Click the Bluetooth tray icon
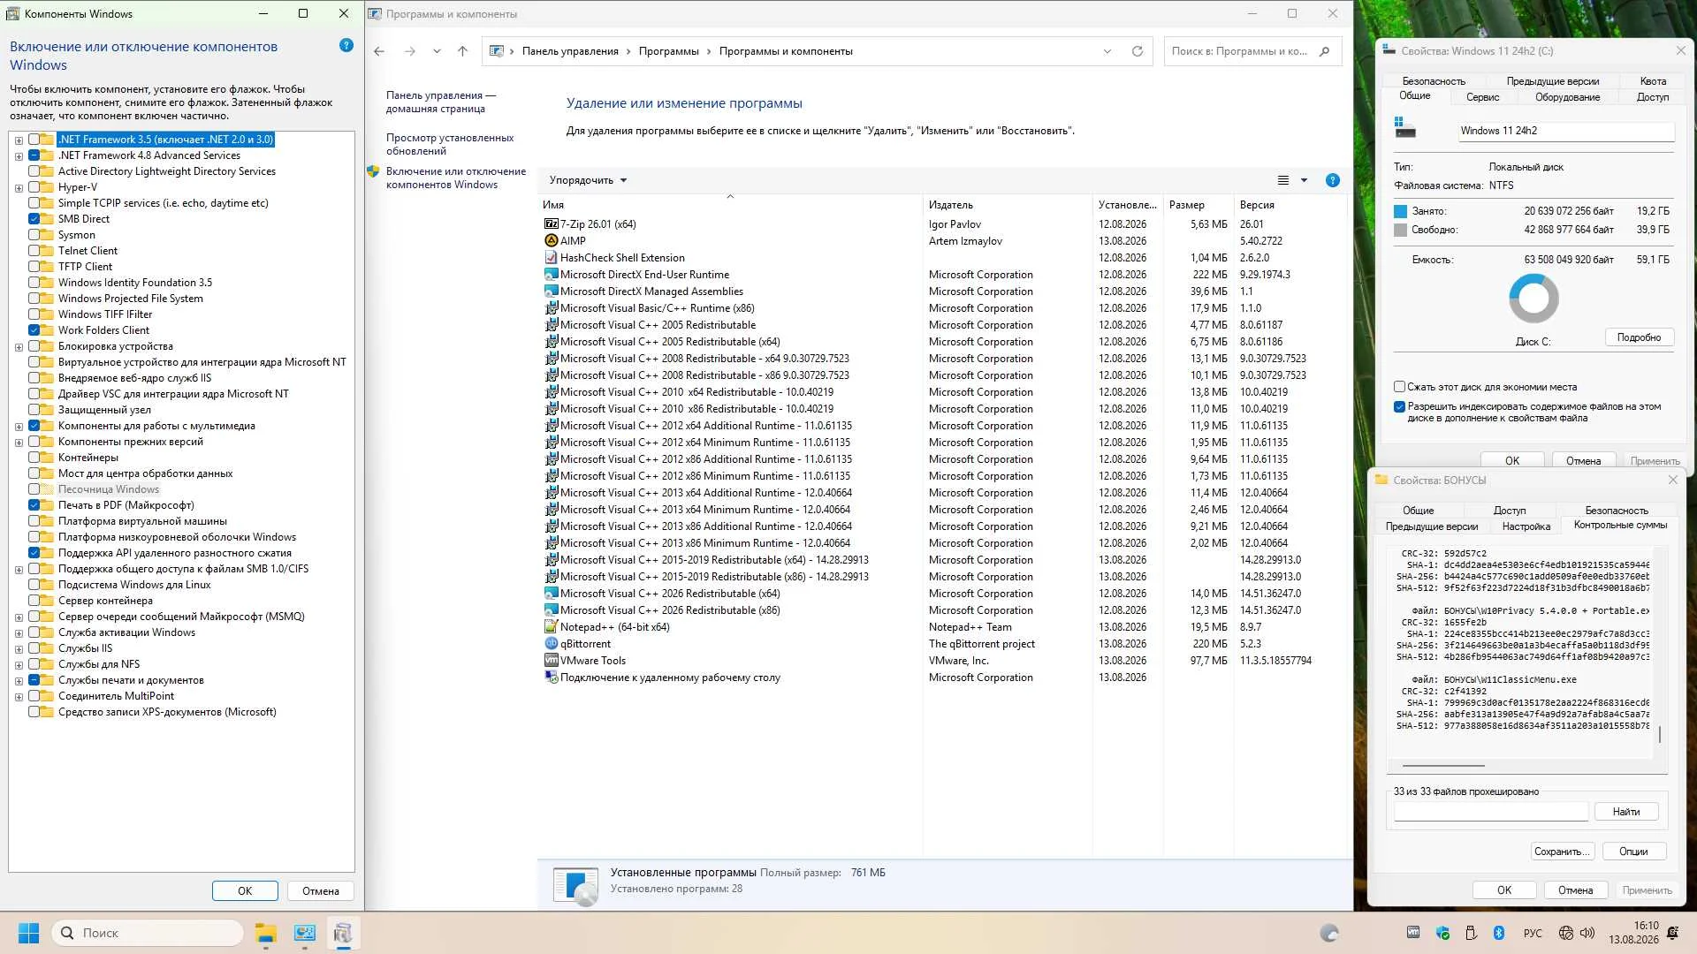1697x954 pixels. coord(1499,933)
